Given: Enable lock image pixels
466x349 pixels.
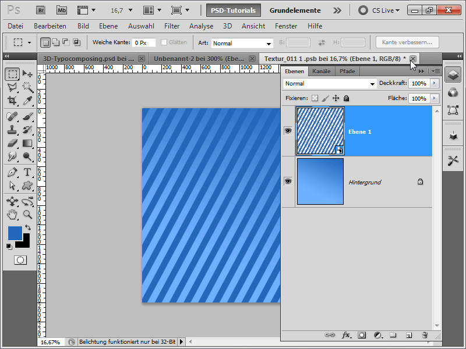Looking at the screenshot, I should (x=326, y=98).
